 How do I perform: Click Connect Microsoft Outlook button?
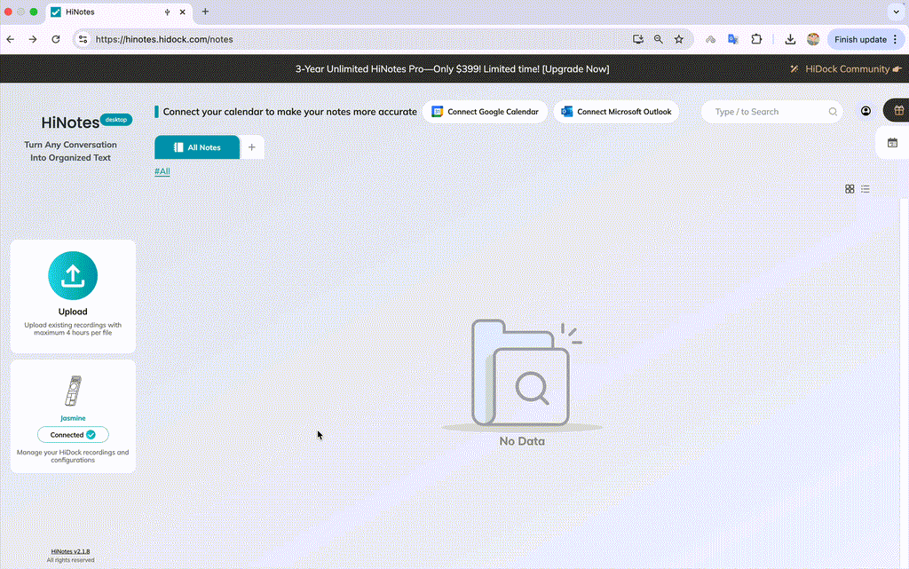616,112
